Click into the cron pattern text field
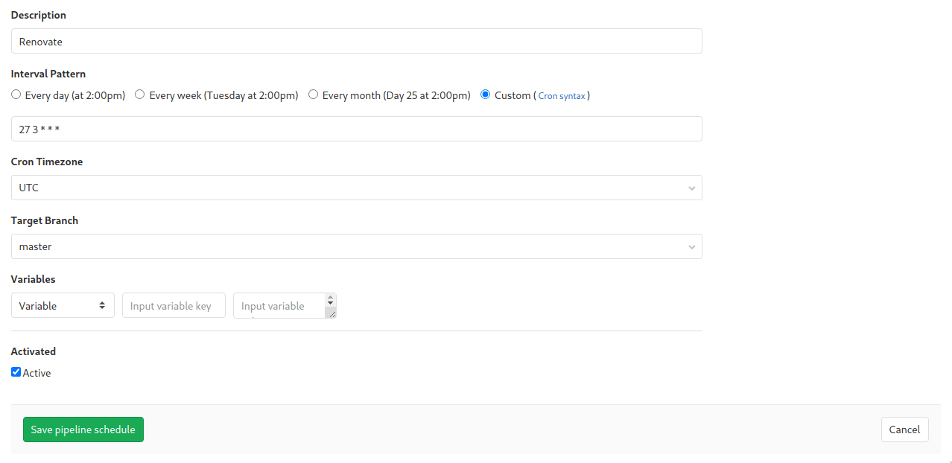 pos(356,129)
